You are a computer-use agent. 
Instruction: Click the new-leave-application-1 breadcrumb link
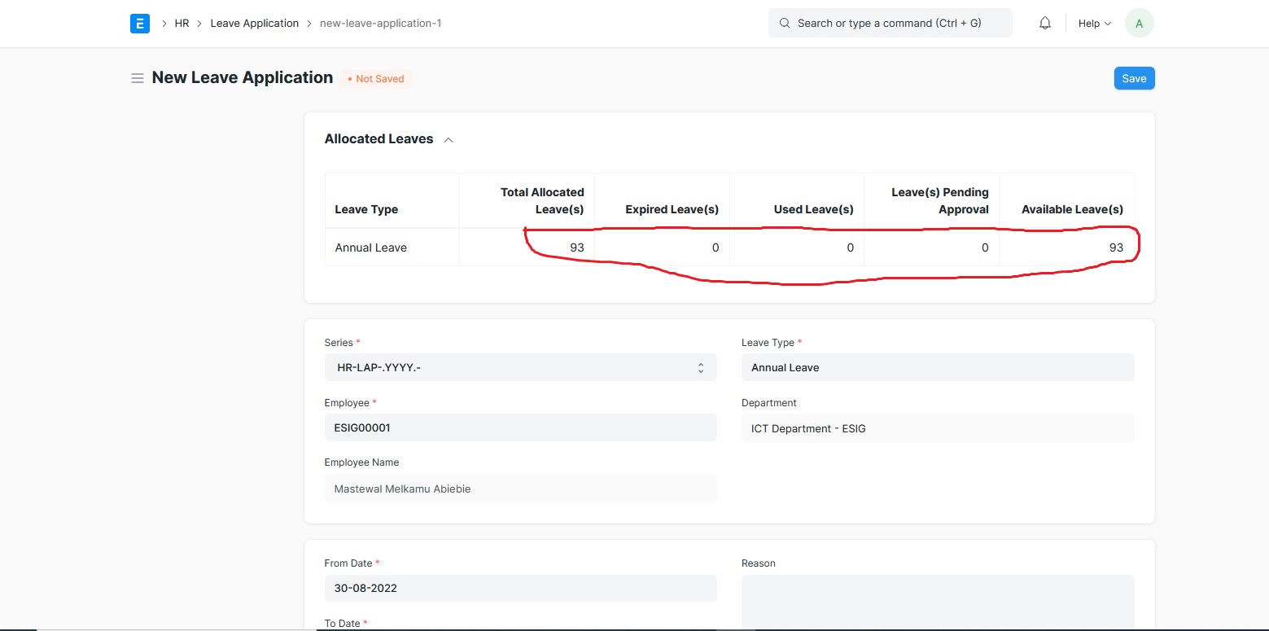point(380,23)
